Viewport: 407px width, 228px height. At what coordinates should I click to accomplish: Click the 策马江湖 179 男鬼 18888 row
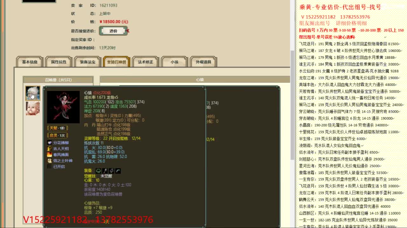pyautogui.click(x=348, y=58)
